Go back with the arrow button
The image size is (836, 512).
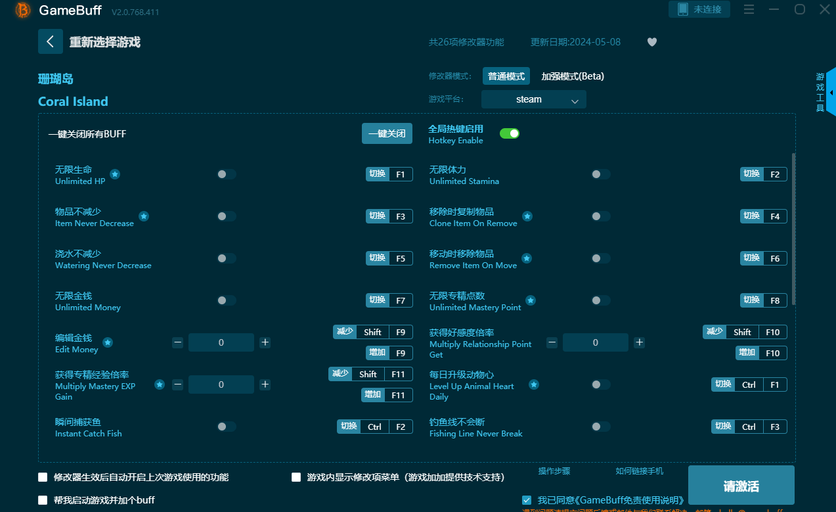tap(51, 41)
